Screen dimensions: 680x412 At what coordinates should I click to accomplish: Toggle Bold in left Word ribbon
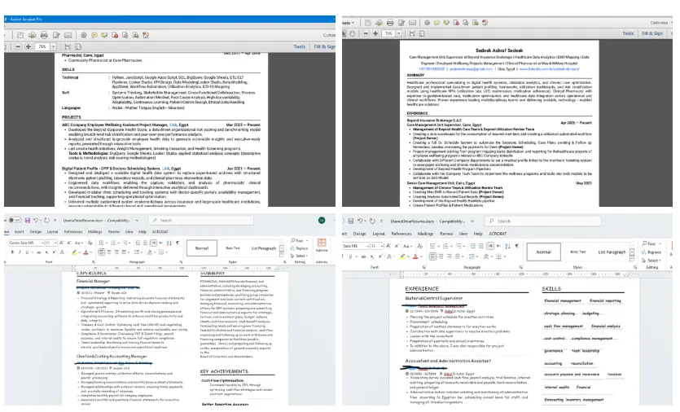tap(12, 252)
